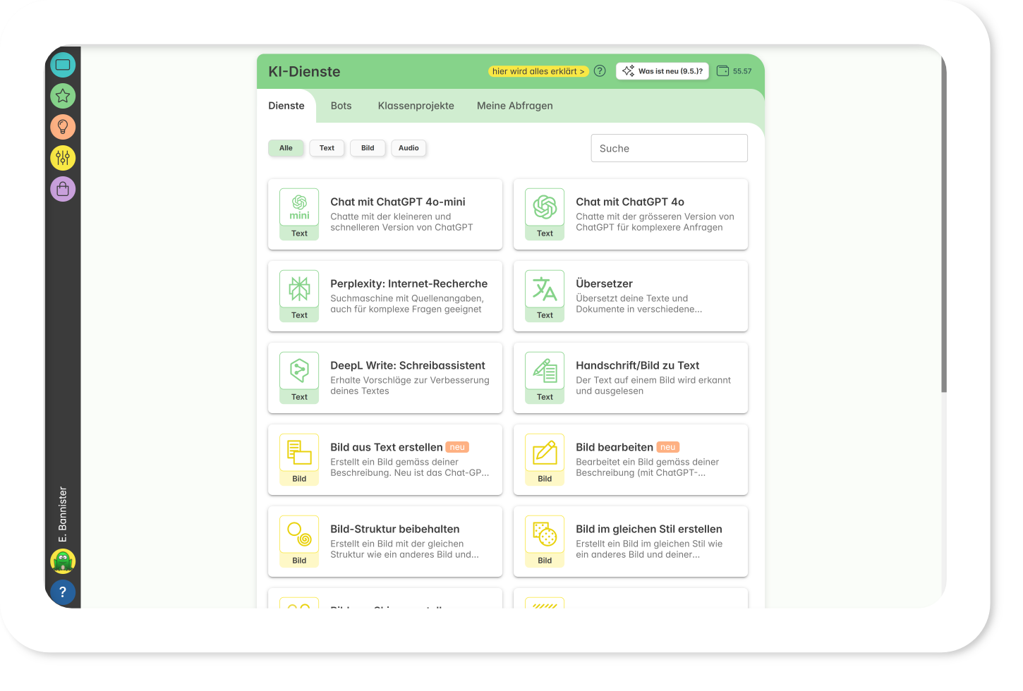Open the Perplexity Internet-Recherche service card

pos(385,296)
